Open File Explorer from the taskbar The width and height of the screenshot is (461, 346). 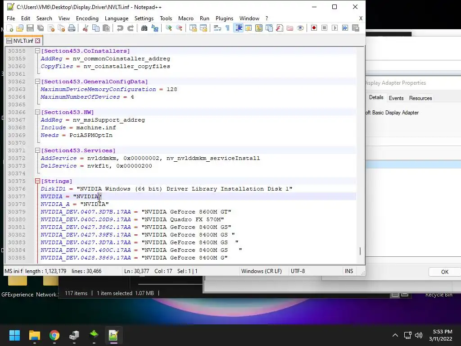(34, 335)
